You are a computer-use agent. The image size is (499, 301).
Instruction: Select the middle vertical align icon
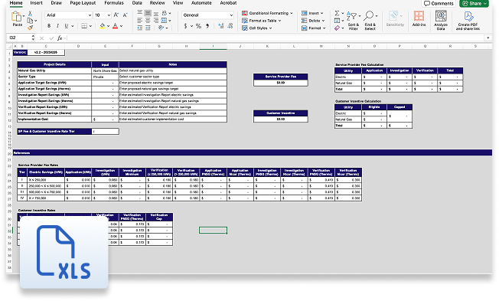[148, 13]
